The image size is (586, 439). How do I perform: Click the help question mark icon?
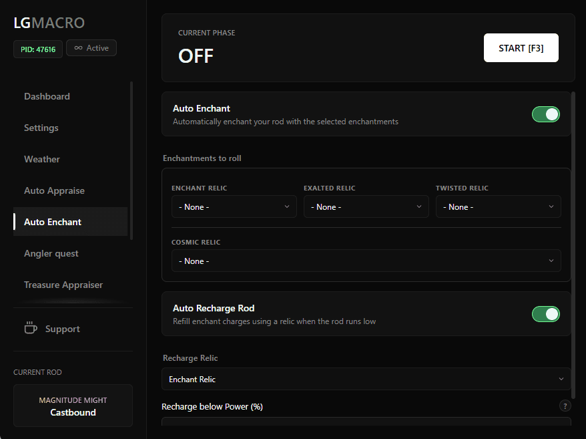pos(565,406)
